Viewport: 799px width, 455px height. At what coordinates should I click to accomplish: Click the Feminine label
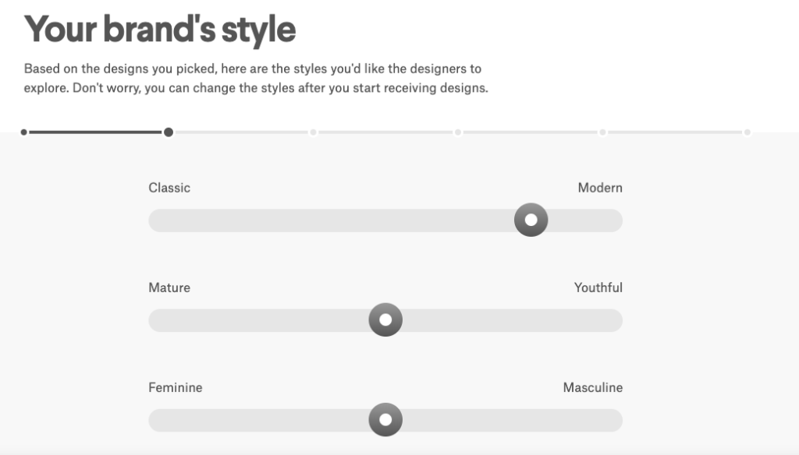[176, 387]
